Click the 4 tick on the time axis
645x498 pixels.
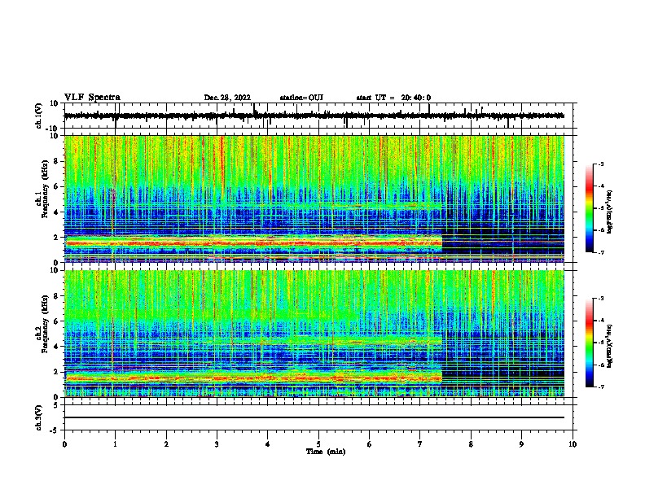coord(268,444)
